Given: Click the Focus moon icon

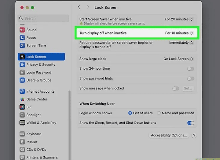Looking at the screenshot, I should click(22, 38).
